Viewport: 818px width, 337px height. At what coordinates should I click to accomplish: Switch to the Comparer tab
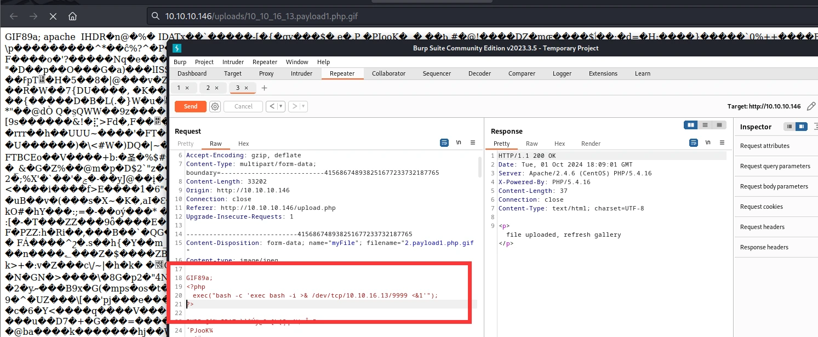click(x=522, y=73)
